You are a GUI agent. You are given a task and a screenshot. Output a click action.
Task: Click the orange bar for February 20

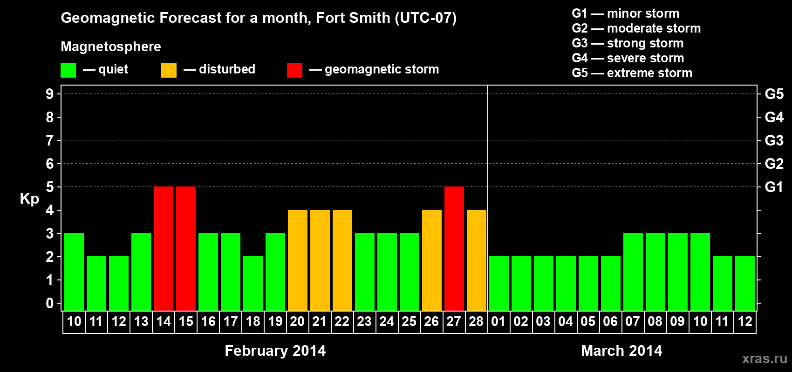click(x=298, y=260)
